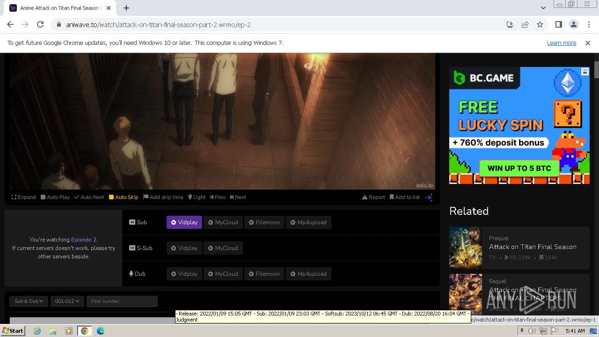Reload the page

pos(40,25)
